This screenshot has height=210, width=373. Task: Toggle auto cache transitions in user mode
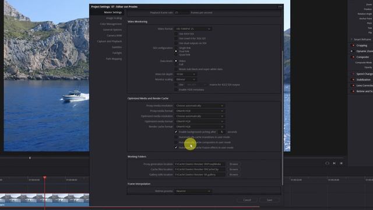pos(176,137)
